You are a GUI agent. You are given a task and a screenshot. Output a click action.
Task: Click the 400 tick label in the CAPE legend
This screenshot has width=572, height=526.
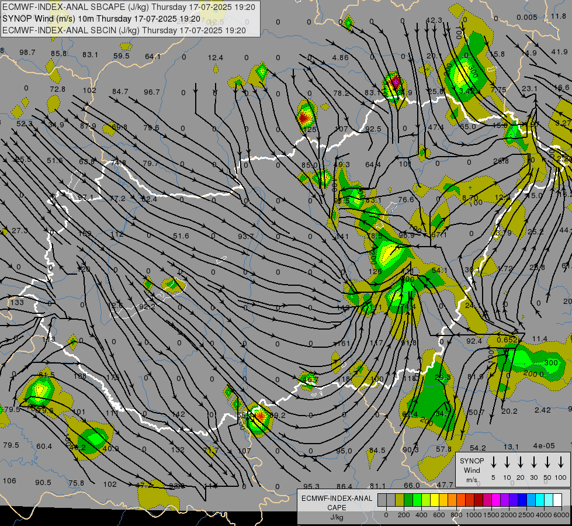pos(421,515)
